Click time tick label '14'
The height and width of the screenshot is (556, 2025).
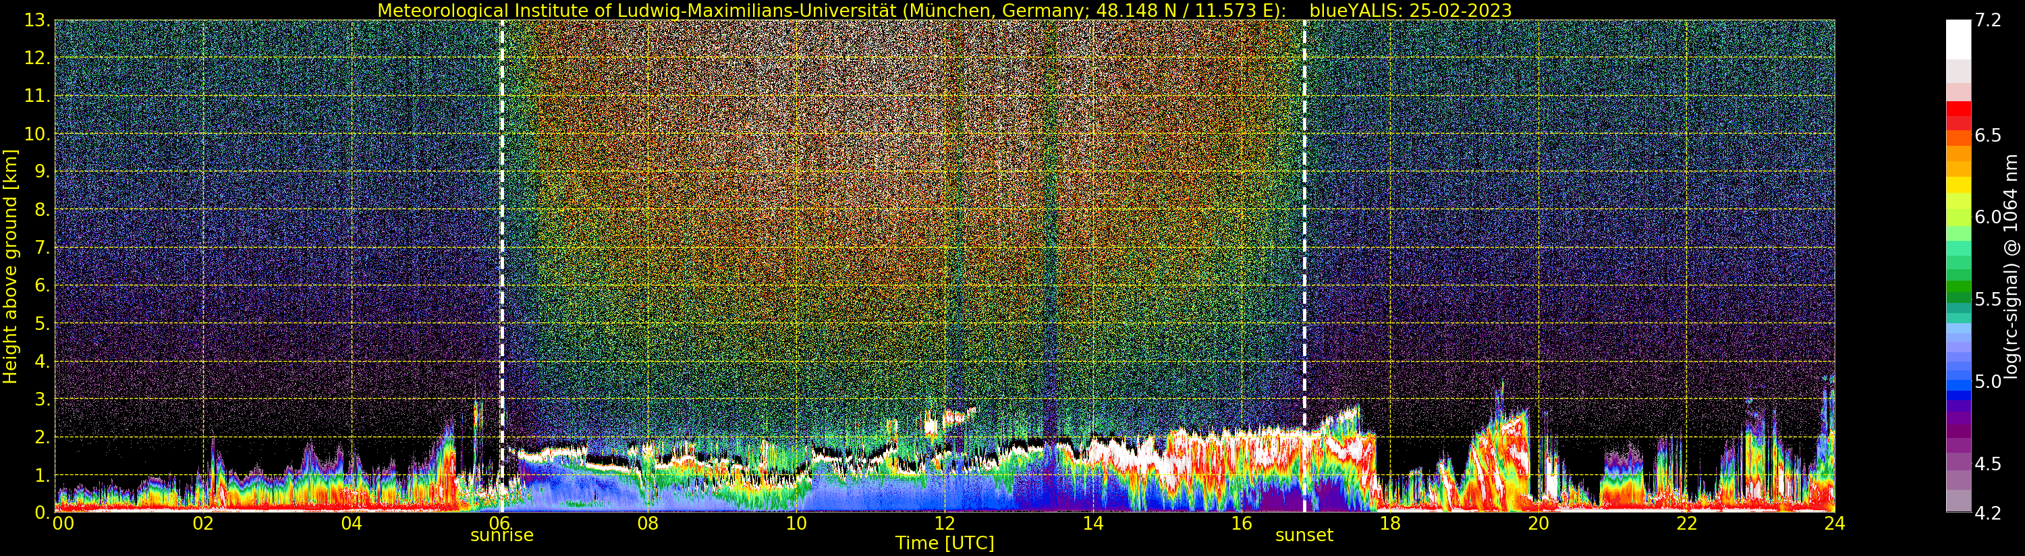[1092, 524]
